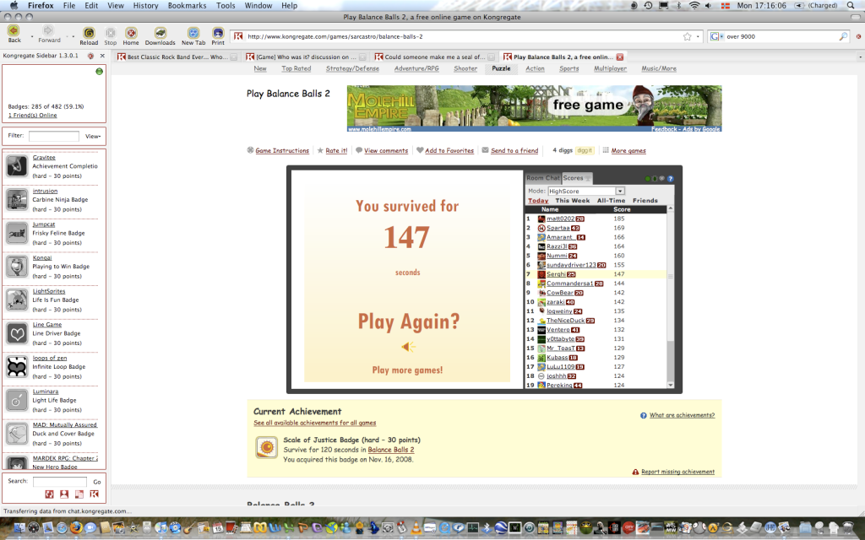Click the Scale of Justice badge icon
Viewport: 865px width, 540px height.
(x=266, y=447)
